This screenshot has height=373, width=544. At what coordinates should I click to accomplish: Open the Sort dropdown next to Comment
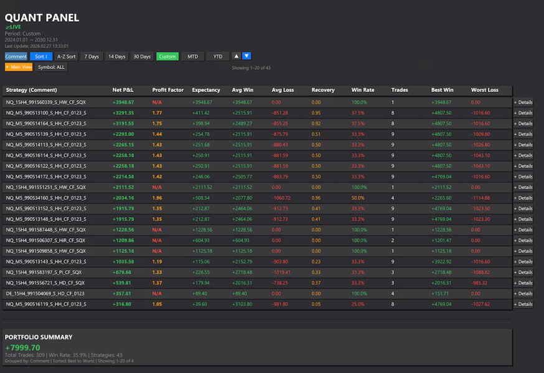[x=41, y=56]
